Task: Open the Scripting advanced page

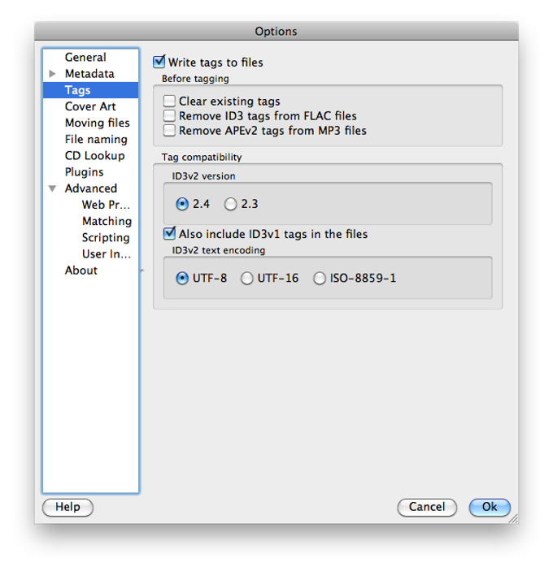Action: click(106, 237)
